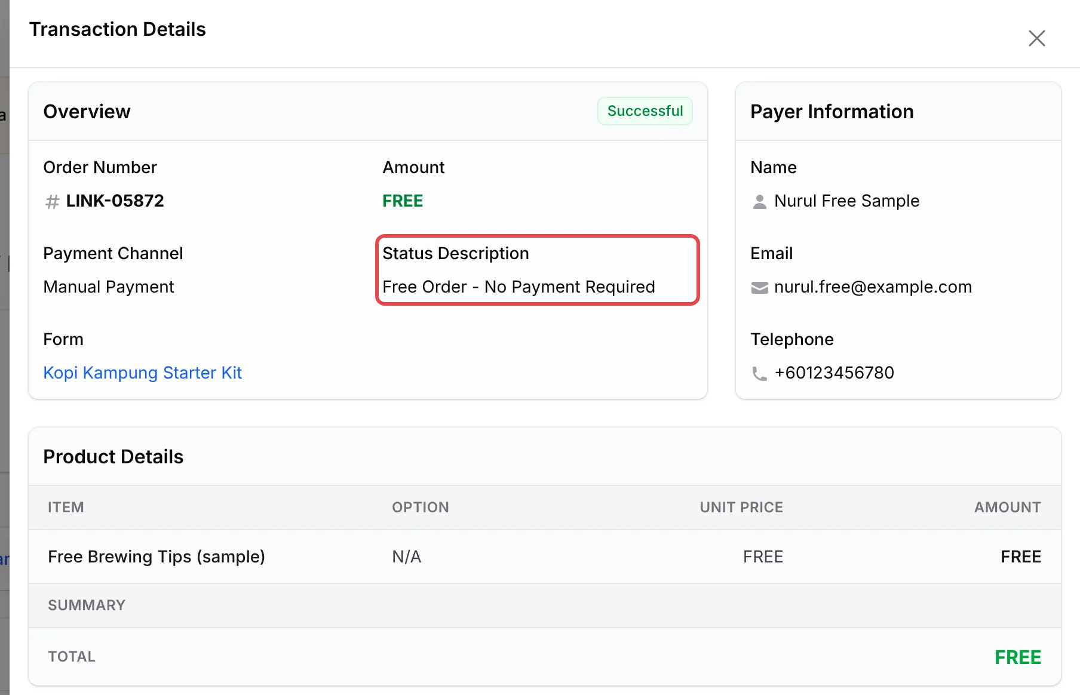
Task: Click the FREE unit price cell
Action: click(x=763, y=556)
